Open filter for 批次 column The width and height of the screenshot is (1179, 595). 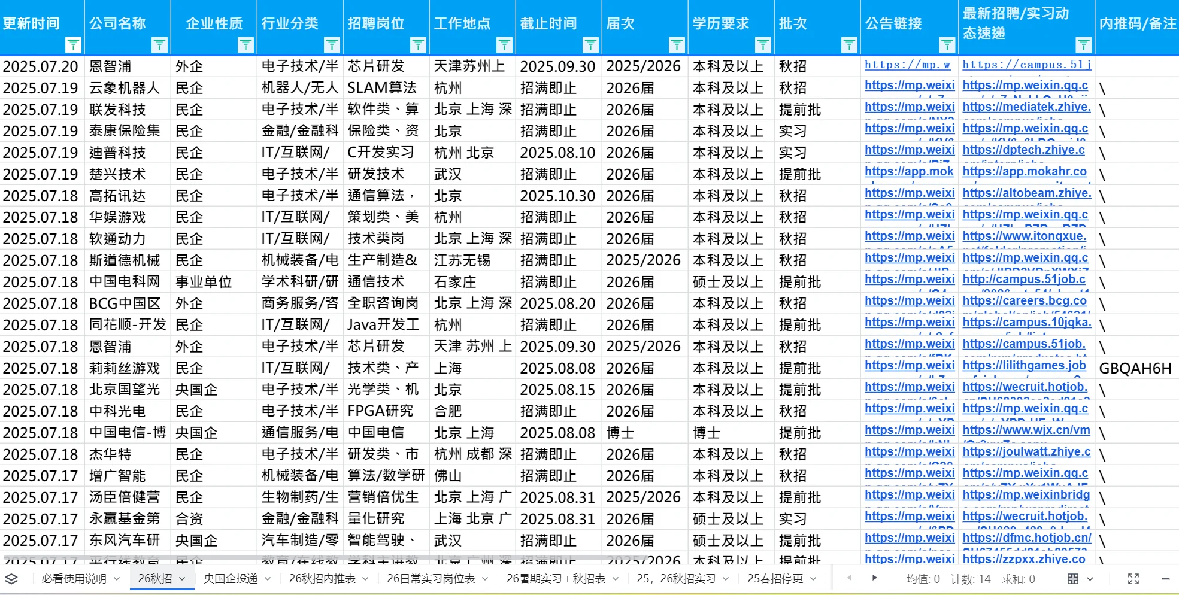[x=849, y=45]
